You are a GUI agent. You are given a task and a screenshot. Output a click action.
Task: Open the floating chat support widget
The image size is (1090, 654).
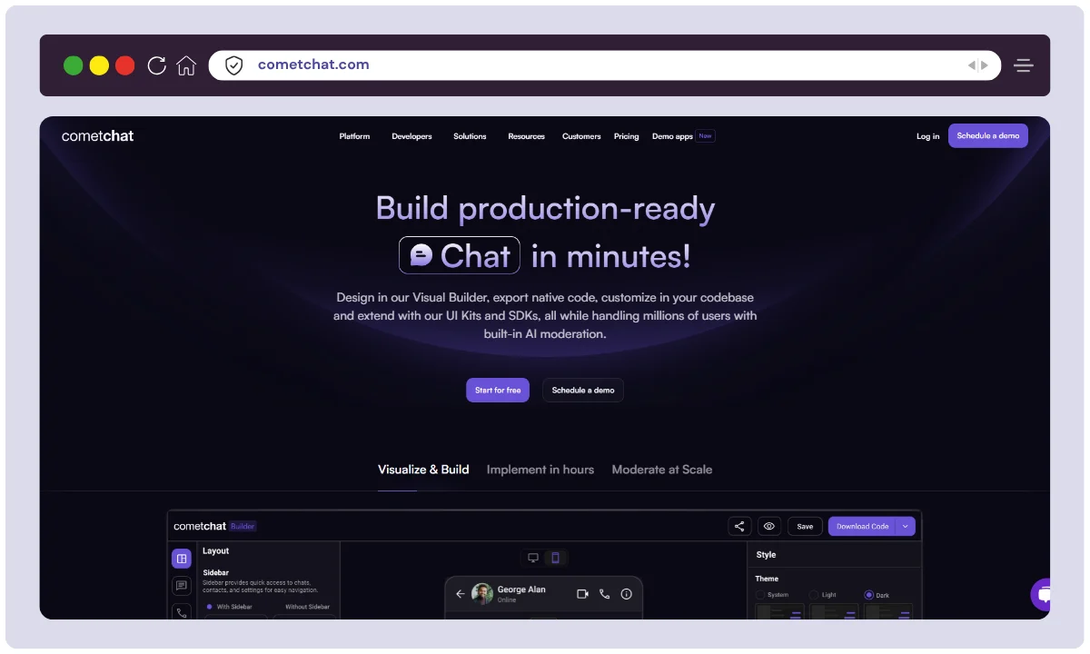click(1041, 595)
